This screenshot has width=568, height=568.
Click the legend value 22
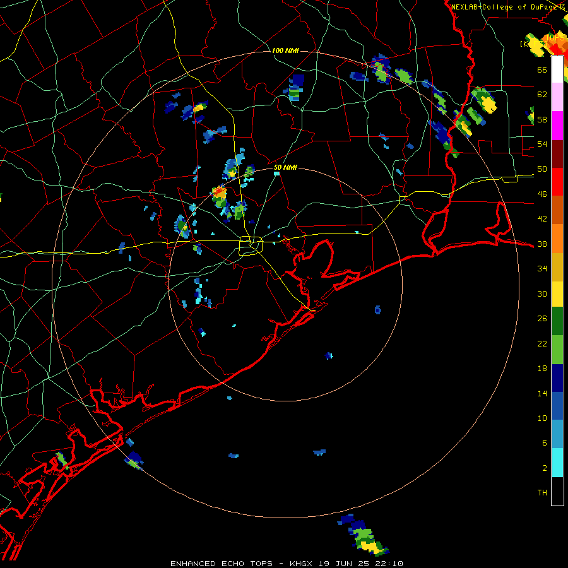(542, 344)
